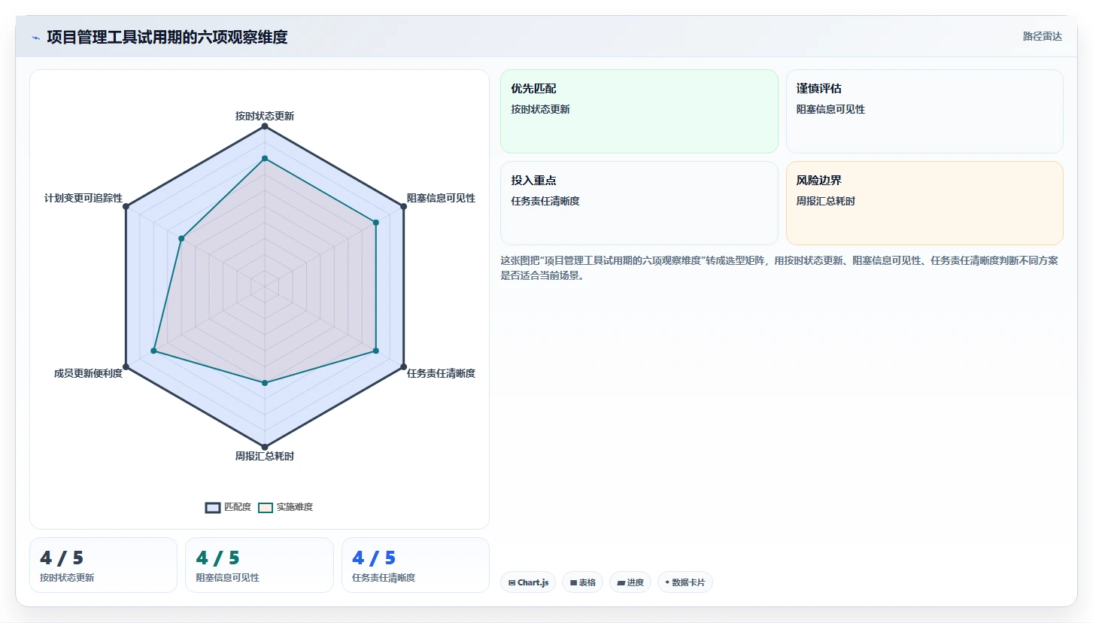Click the radar axis label 周报汇总耗时
The image size is (1093, 623).
click(x=265, y=456)
